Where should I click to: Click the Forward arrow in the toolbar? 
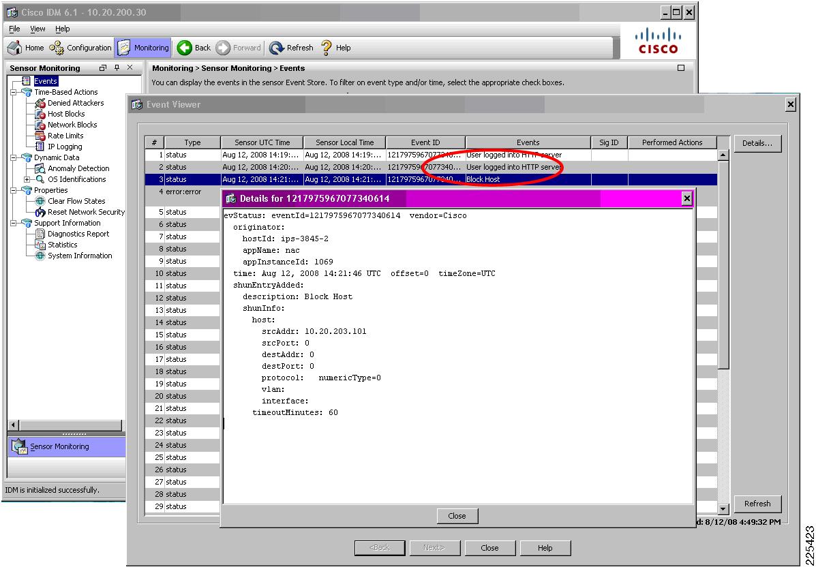(x=223, y=48)
